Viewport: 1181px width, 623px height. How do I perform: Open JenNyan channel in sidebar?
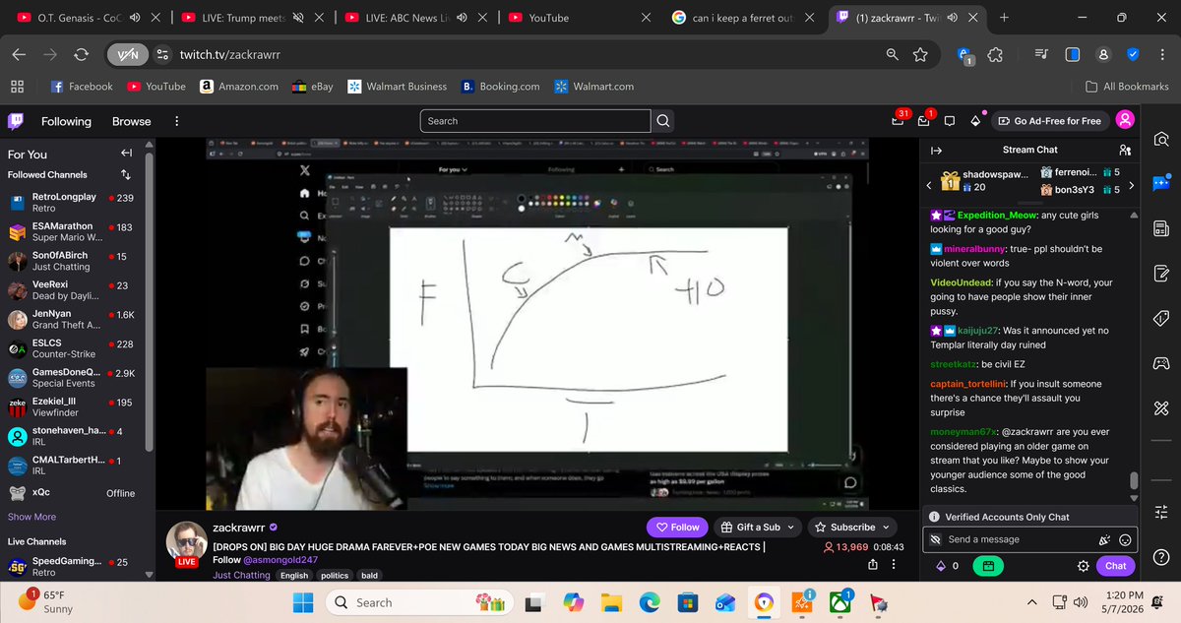click(x=71, y=318)
